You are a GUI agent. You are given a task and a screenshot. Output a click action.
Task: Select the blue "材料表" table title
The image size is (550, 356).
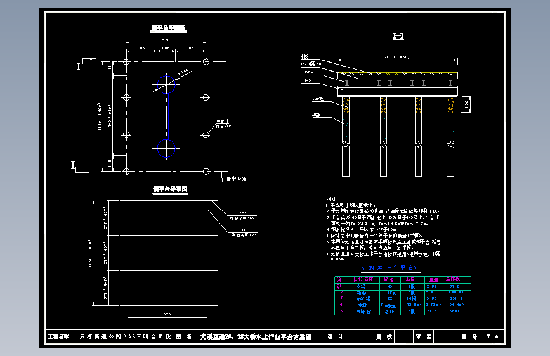pyautogui.click(x=389, y=268)
